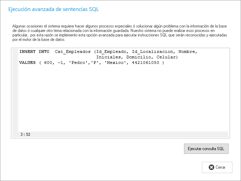Place cursor on the INSERT keyword

click(x=27, y=52)
